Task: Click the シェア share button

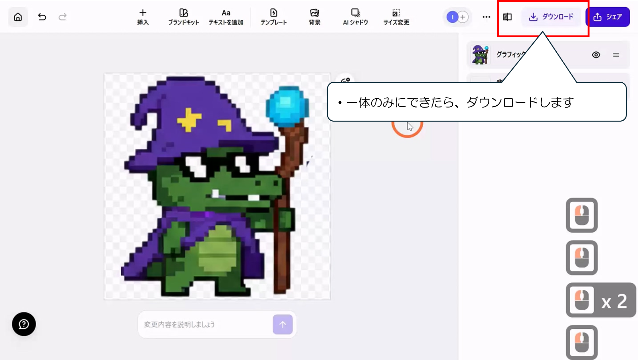Action: tap(608, 17)
